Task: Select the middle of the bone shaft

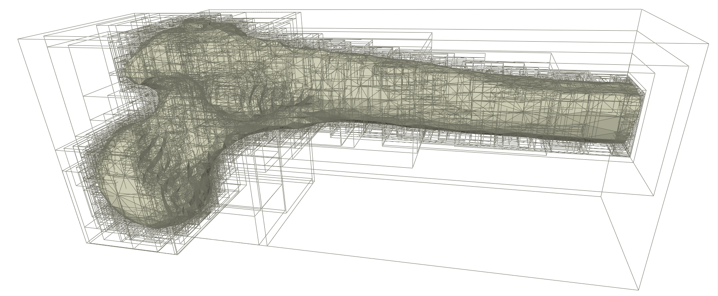Action: pos(436,98)
